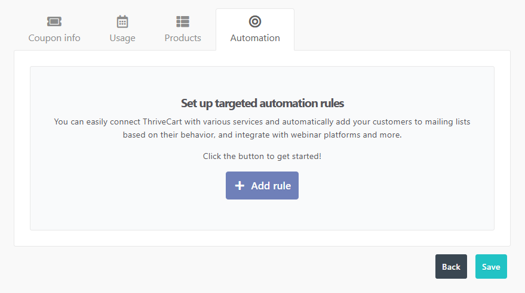The height and width of the screenshot is (293, 525).
Task: Click the calendar icon above Usage
Action: pyautogui.click(x=122, y=21)
